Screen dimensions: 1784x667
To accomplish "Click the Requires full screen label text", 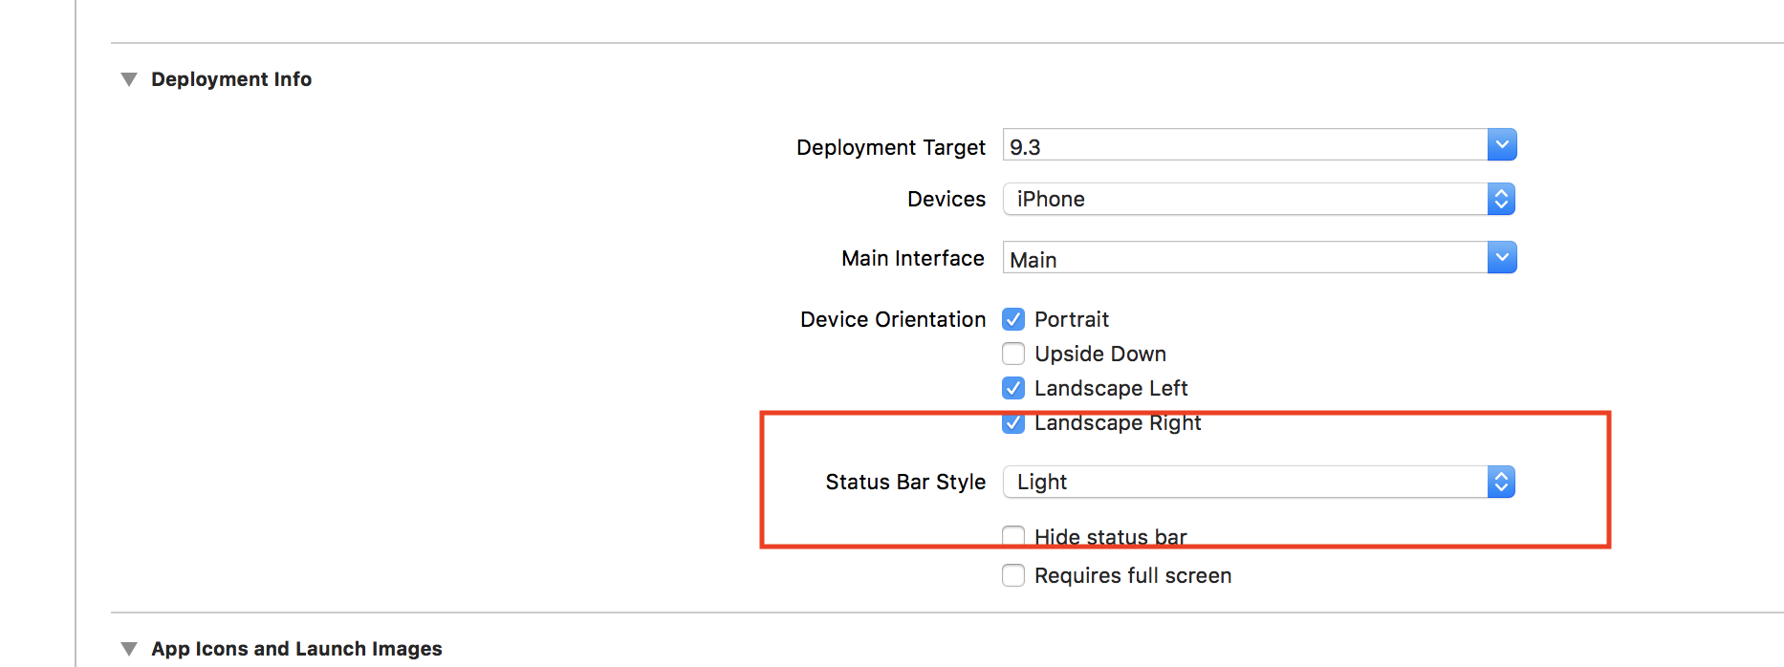I will pyautogui.click(x=1133, y=575).
